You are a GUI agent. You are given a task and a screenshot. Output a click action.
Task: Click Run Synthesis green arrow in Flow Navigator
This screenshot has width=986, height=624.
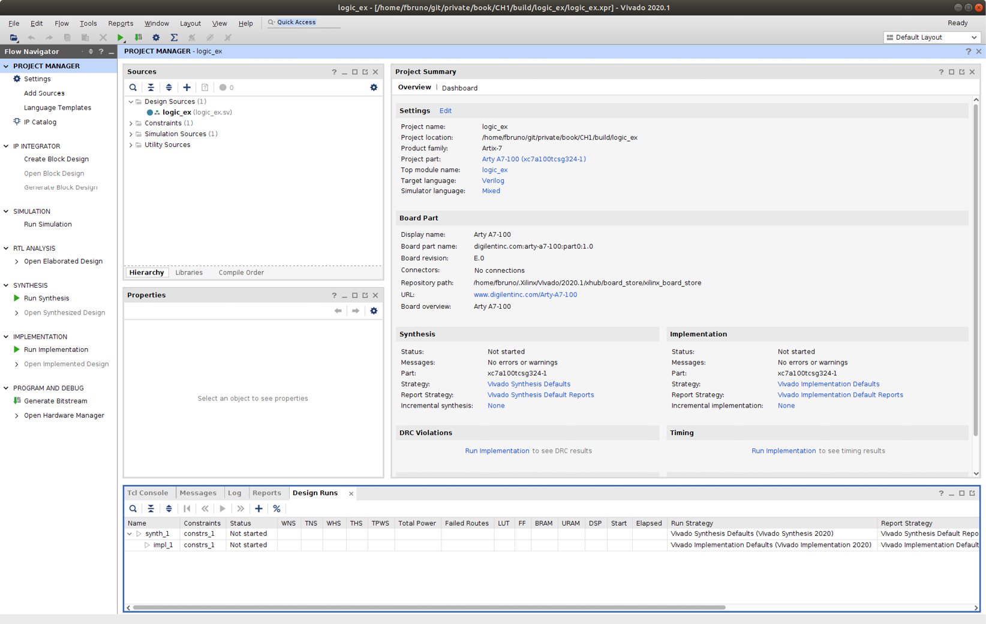[x=17, y=298]
